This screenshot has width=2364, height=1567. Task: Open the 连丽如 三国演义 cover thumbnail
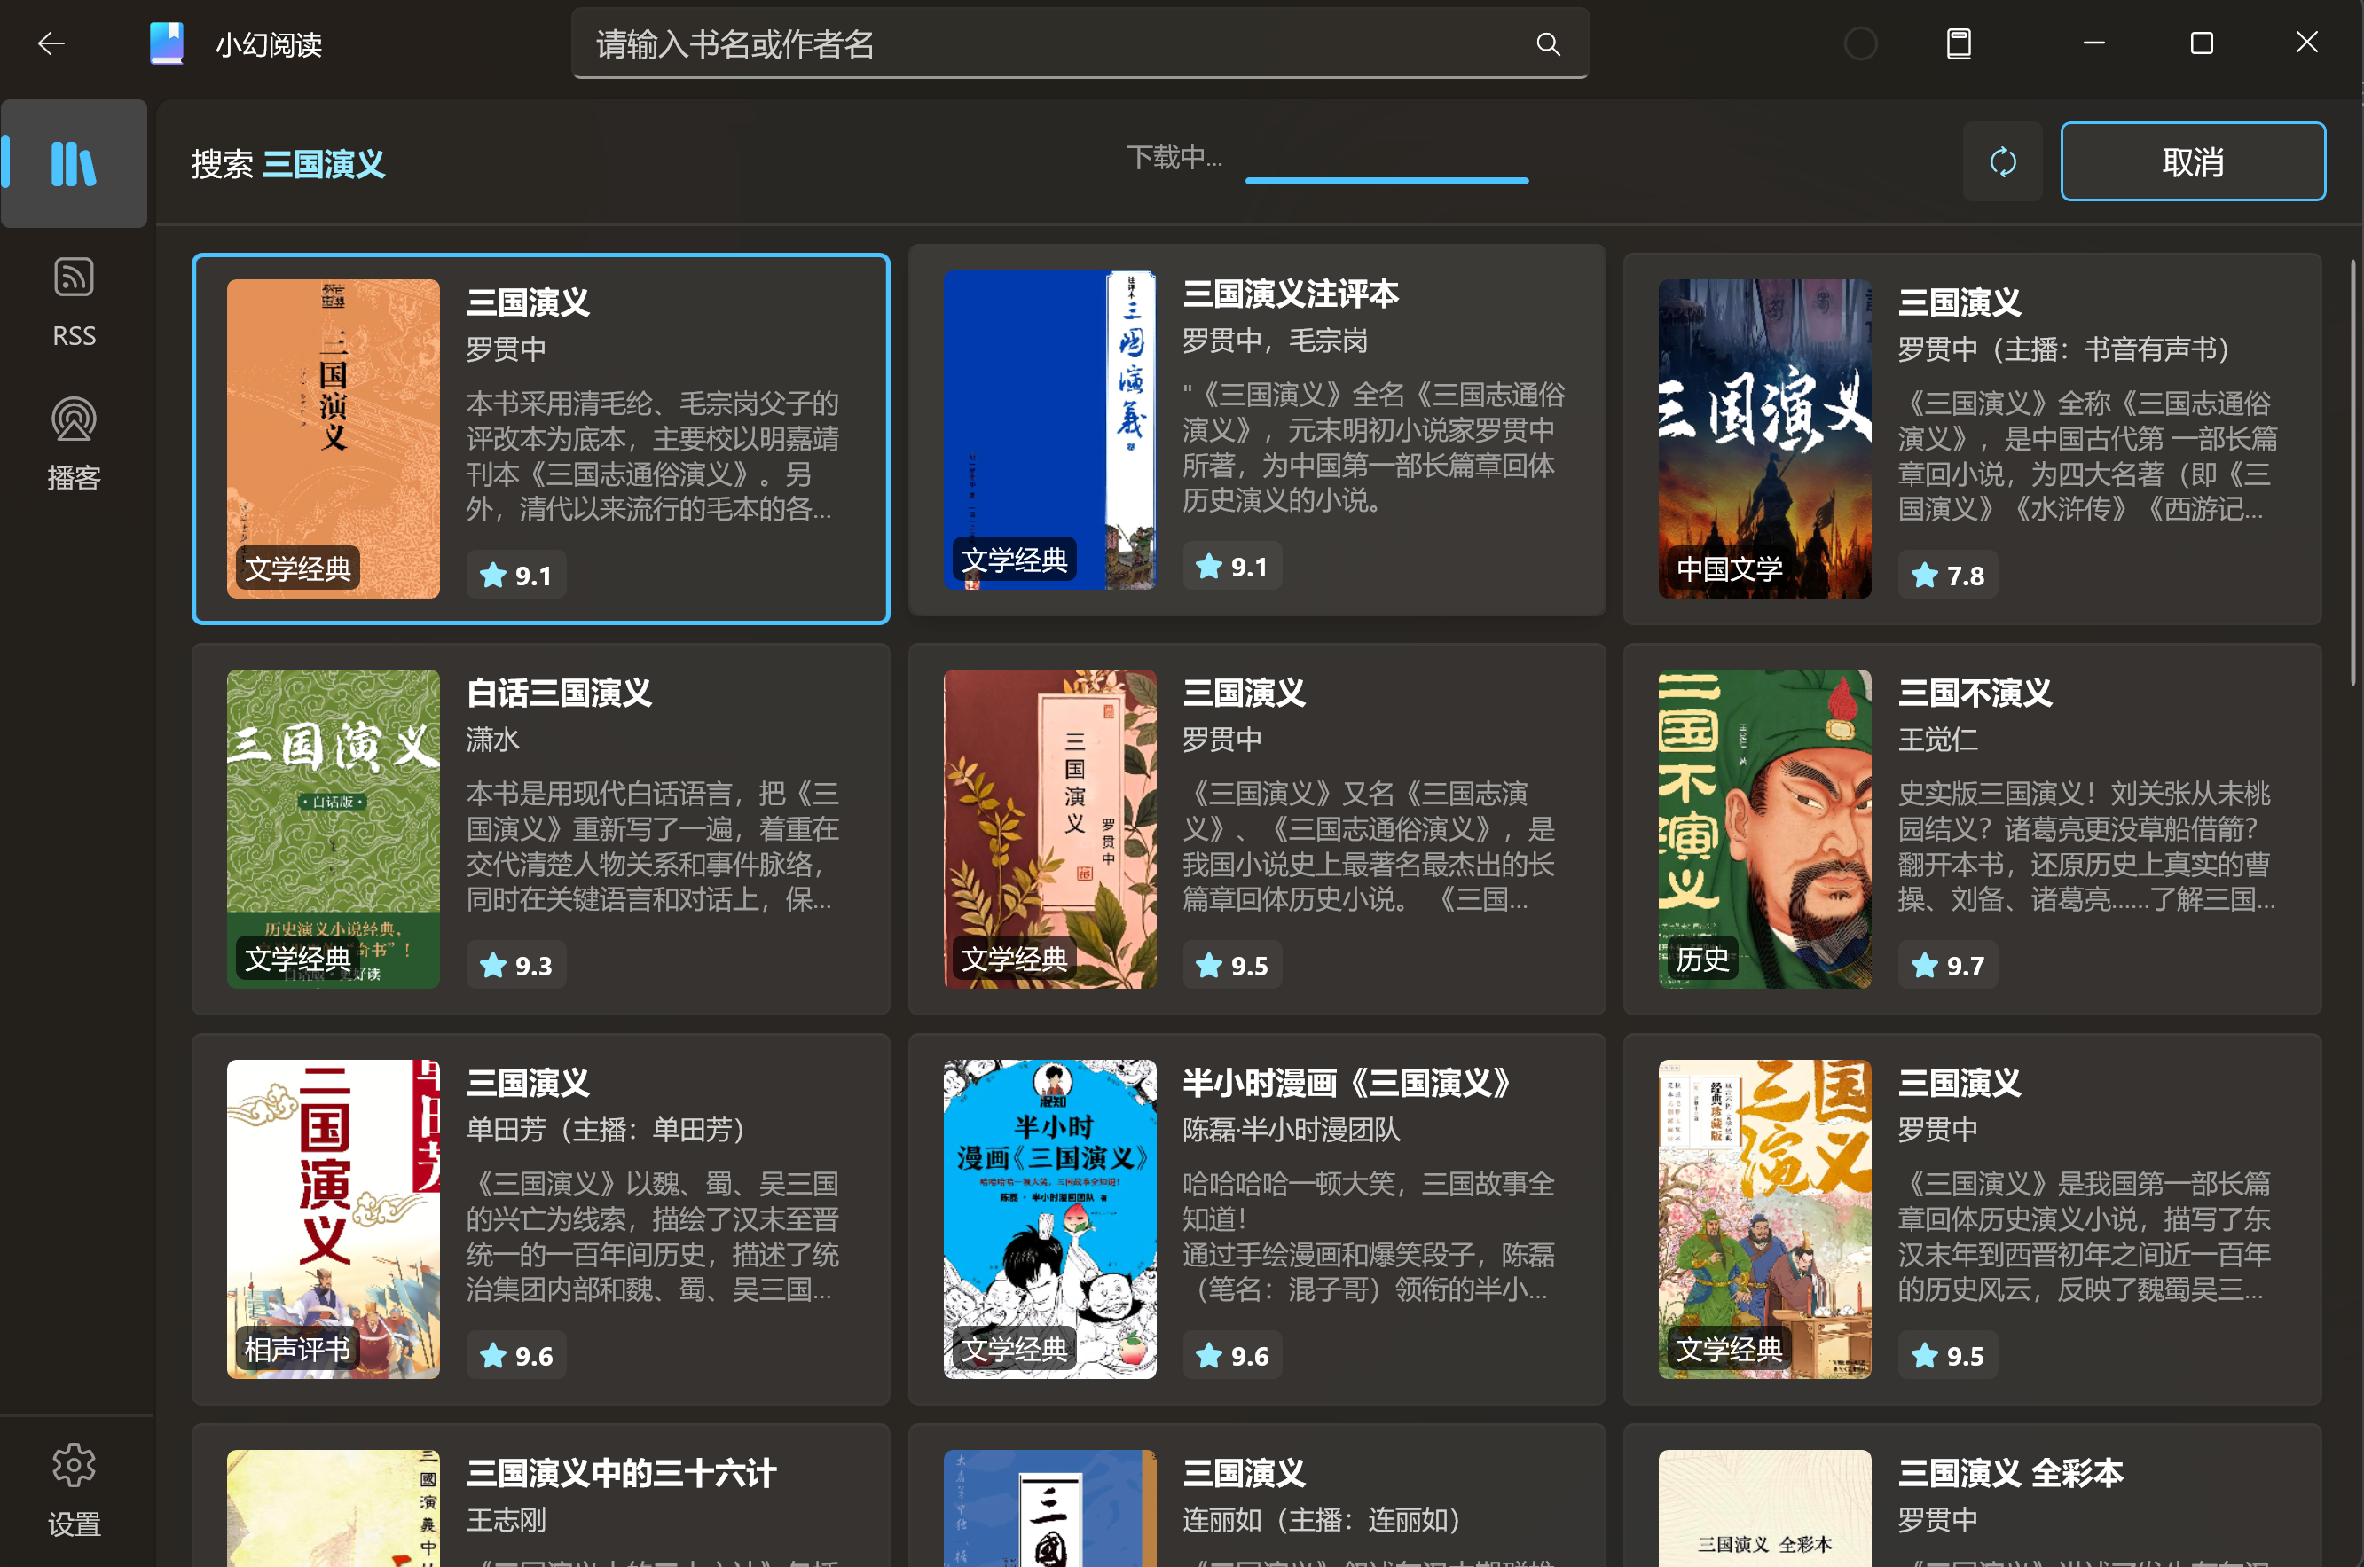click(x=1049, y=1508)
